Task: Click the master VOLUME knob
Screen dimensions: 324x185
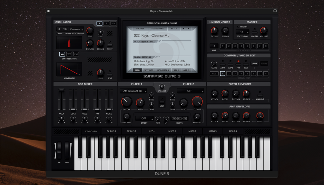Action: coord(264,31)
